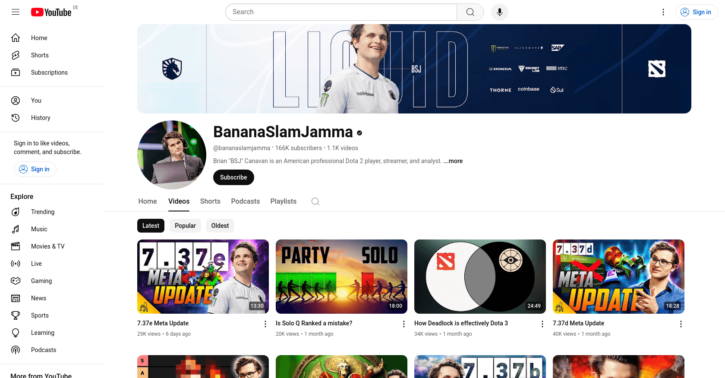Activate voice search microphone

pyautogui.click(x=499, y=12)
